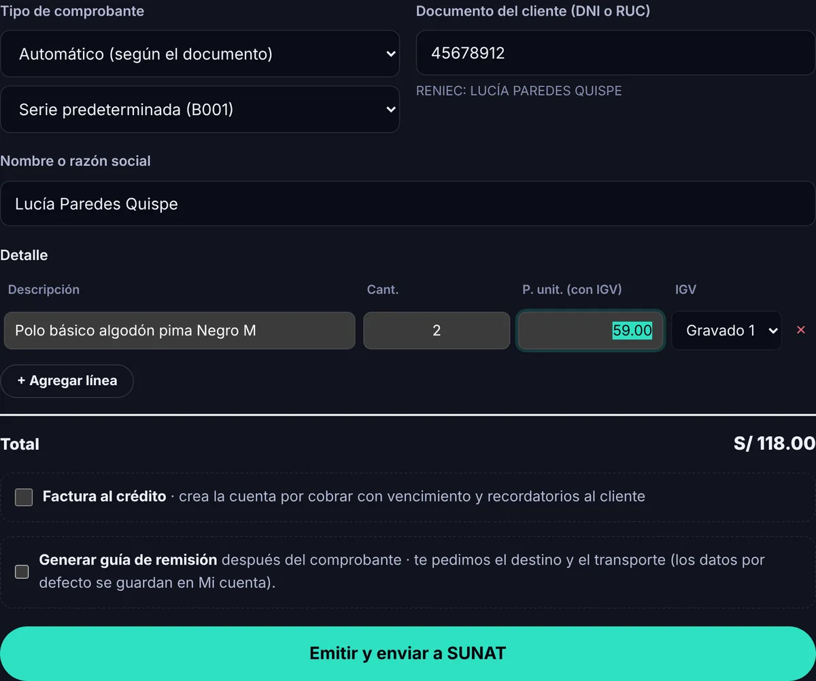Add a new line with Agregar línea
This screenshot has height=681, width=816.
67,381
